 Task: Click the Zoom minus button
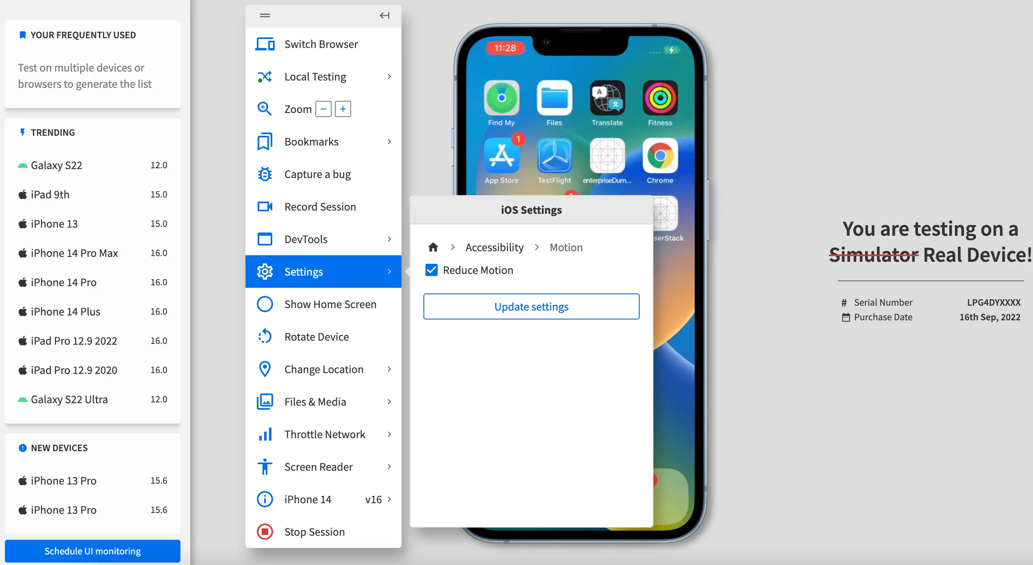(323, 109)
